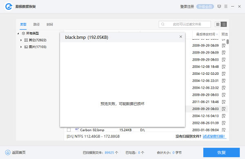The image size is (245, 159).
Task: Switch to the 路径 tab
Action: tap(36, 25)
